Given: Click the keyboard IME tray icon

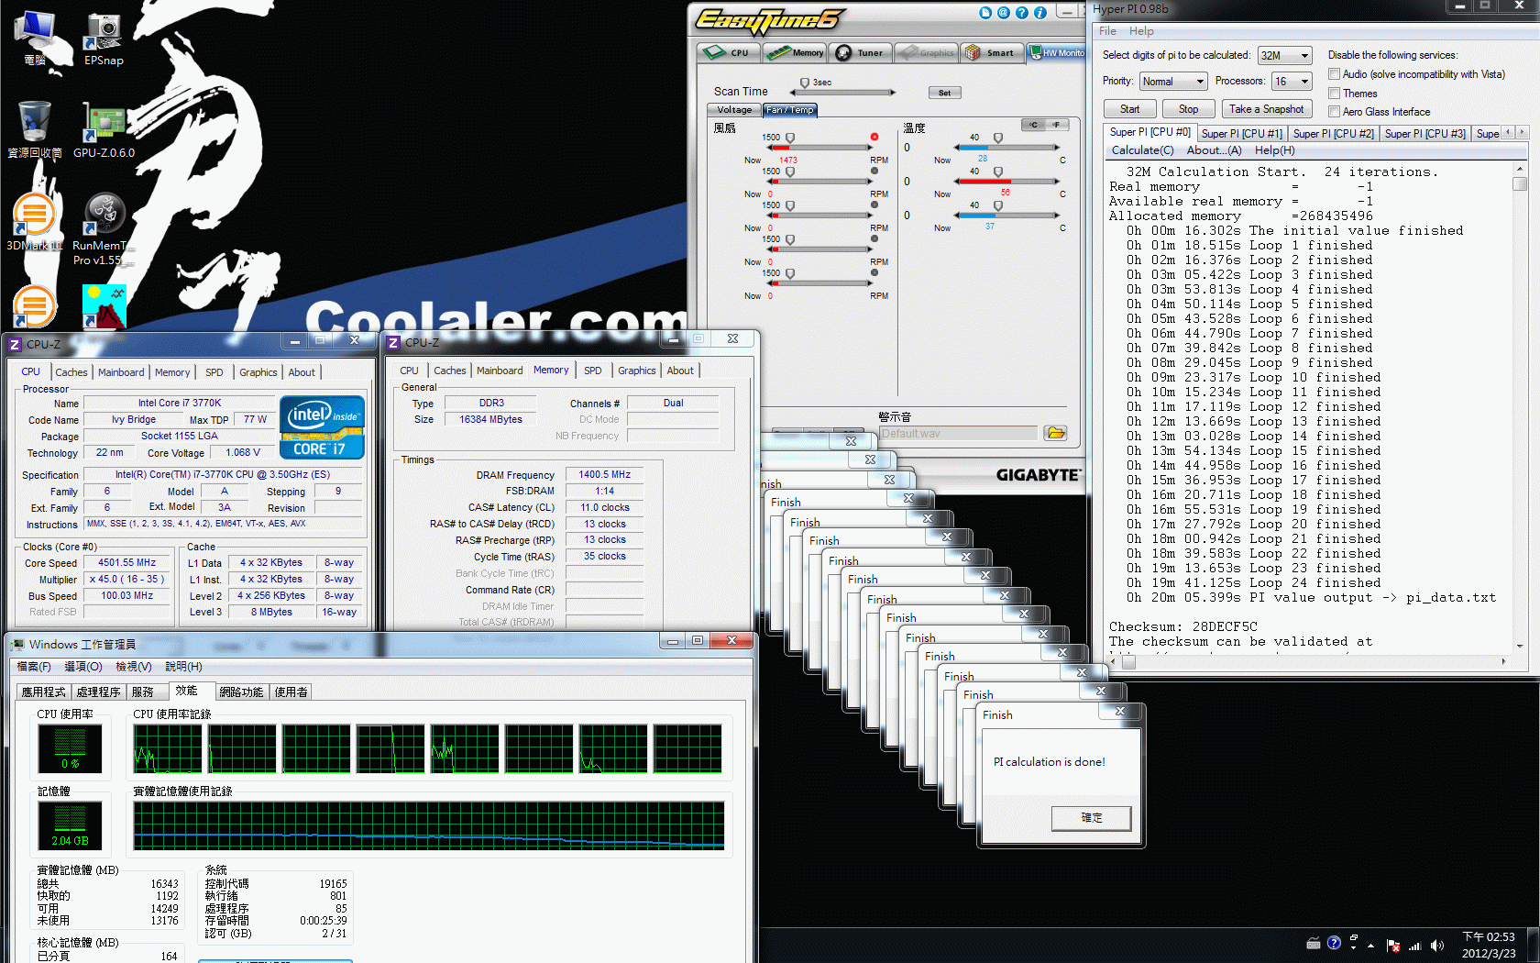Looking at the screenshot, I should tap(1313, 943).
